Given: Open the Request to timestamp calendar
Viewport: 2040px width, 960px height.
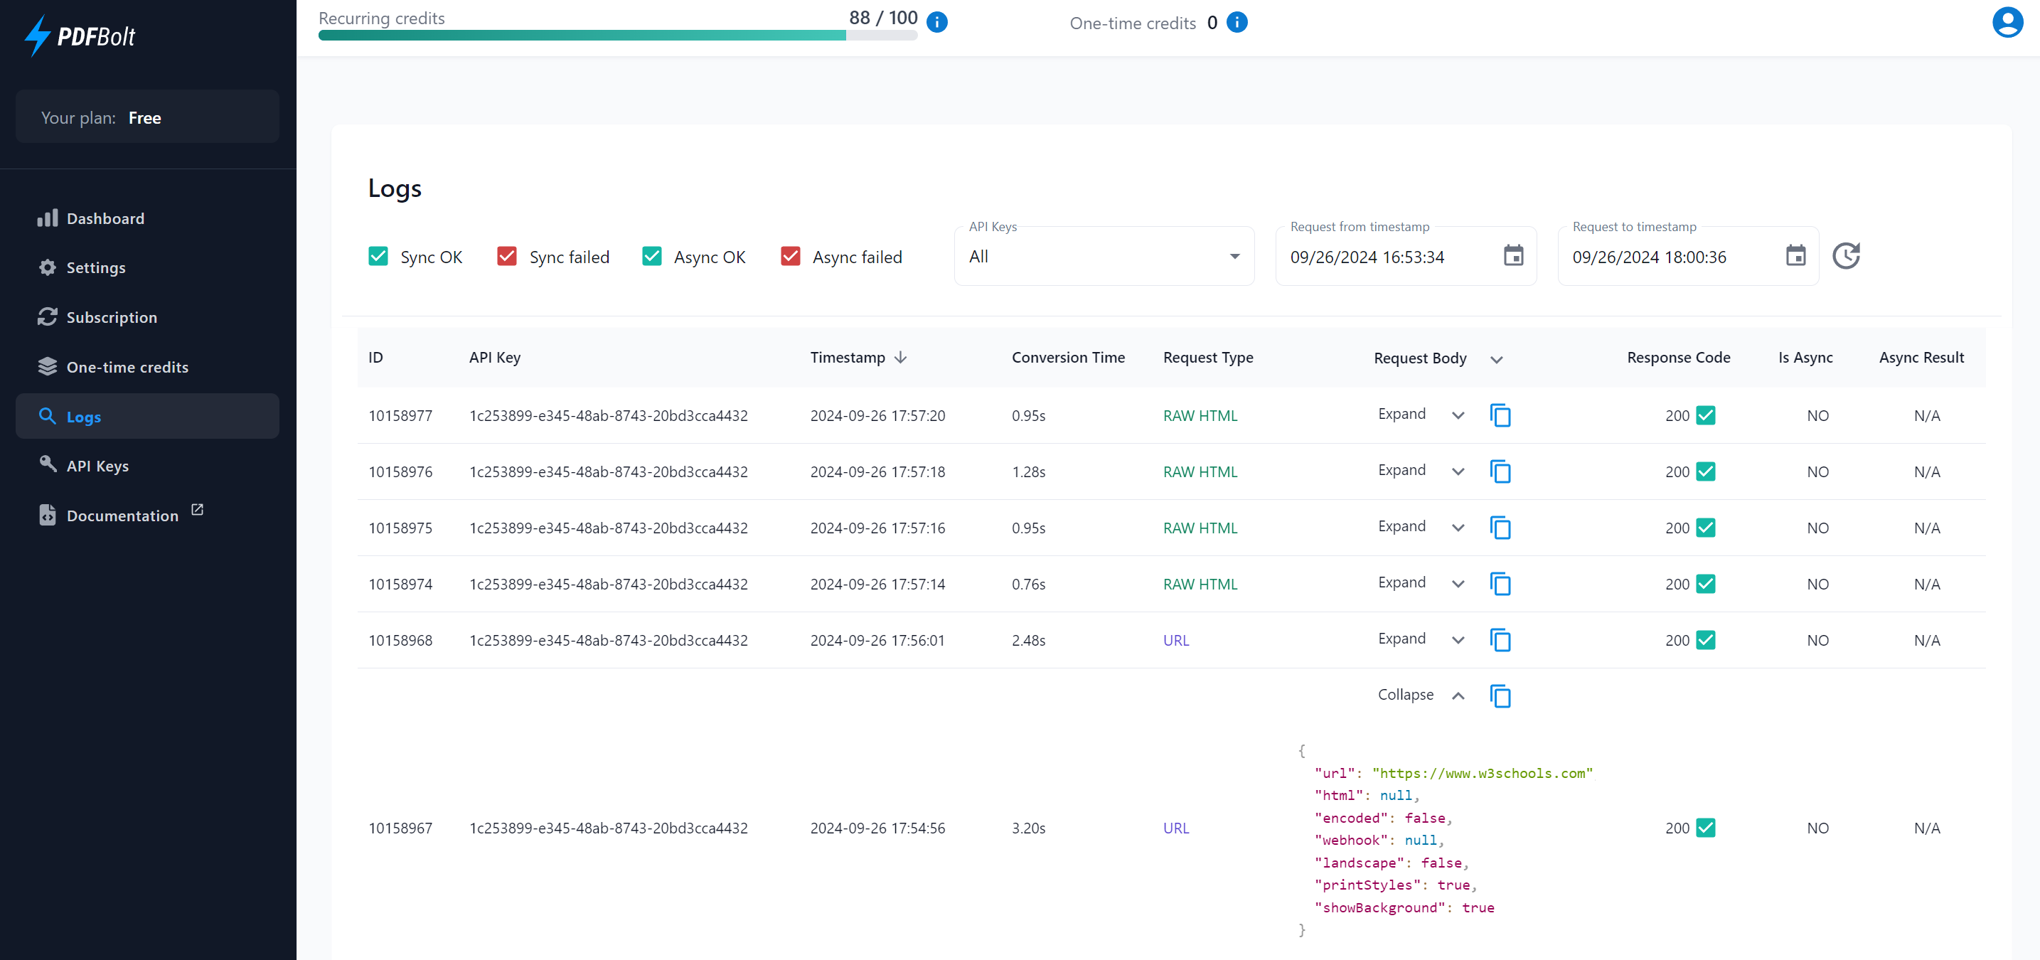Looking at the screenshot, I should (1795, 256).
